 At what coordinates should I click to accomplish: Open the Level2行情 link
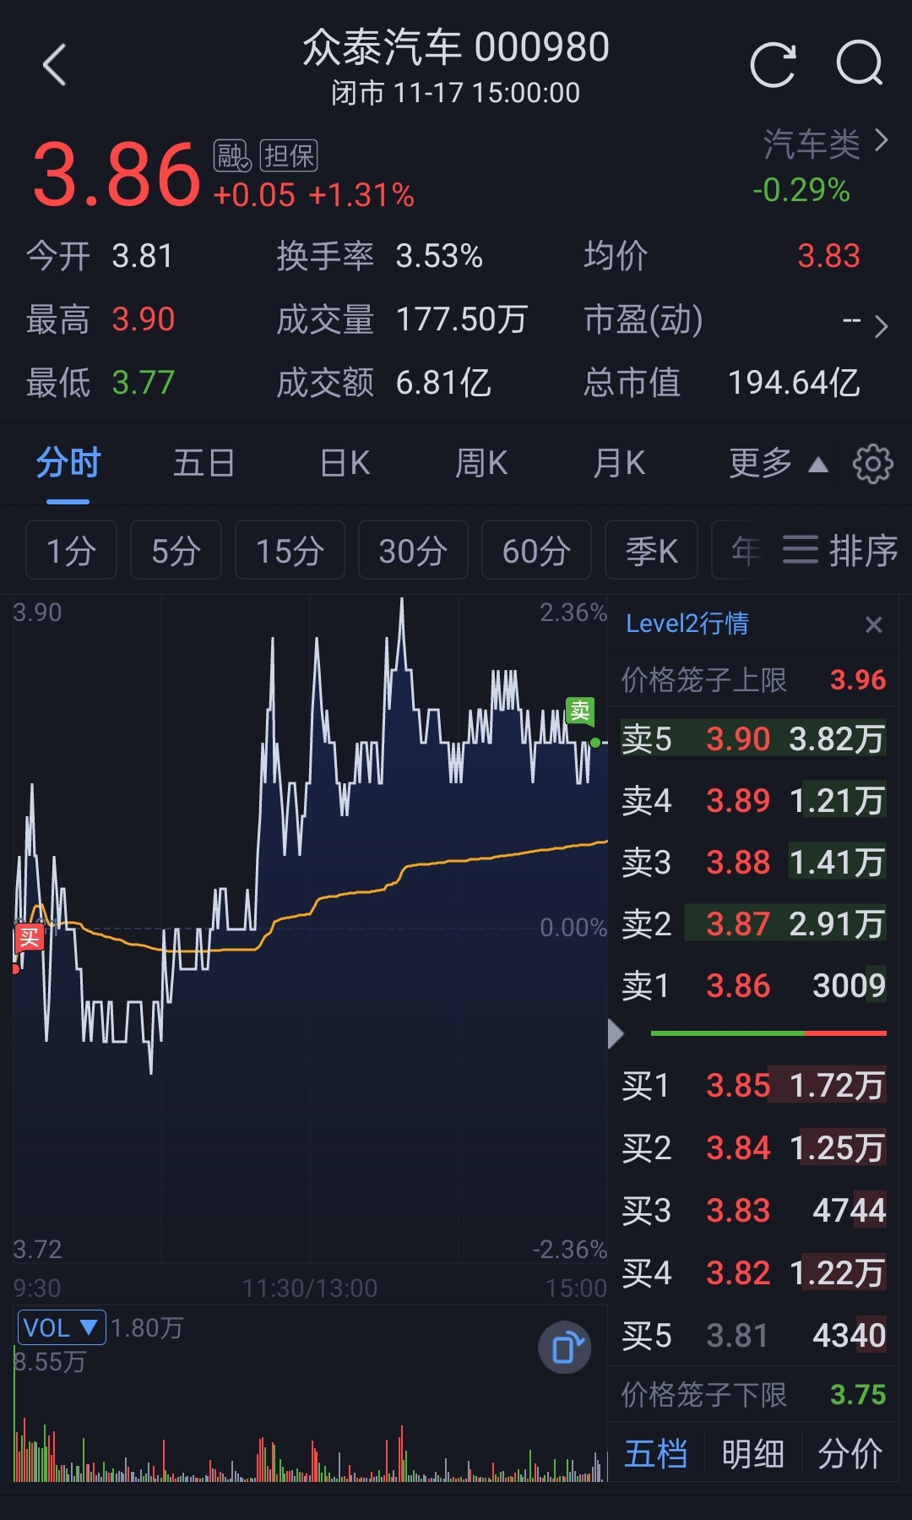[x=687, y=624]
